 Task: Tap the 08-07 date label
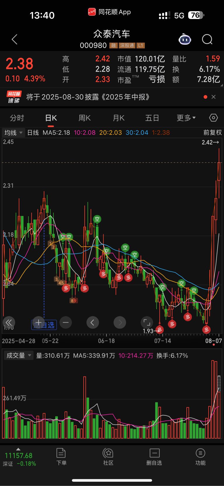(x=213, y=341)
